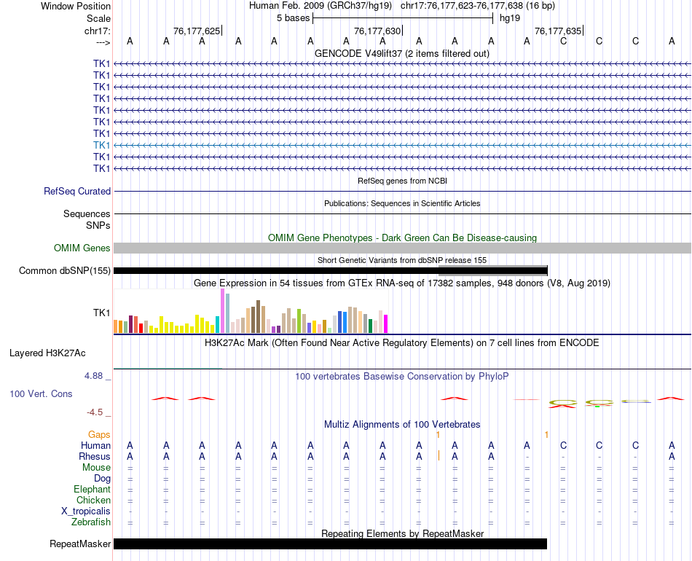Open the 'RefSeq genes from NCBI' track title

pyautogui.click(x=402, y=181)
